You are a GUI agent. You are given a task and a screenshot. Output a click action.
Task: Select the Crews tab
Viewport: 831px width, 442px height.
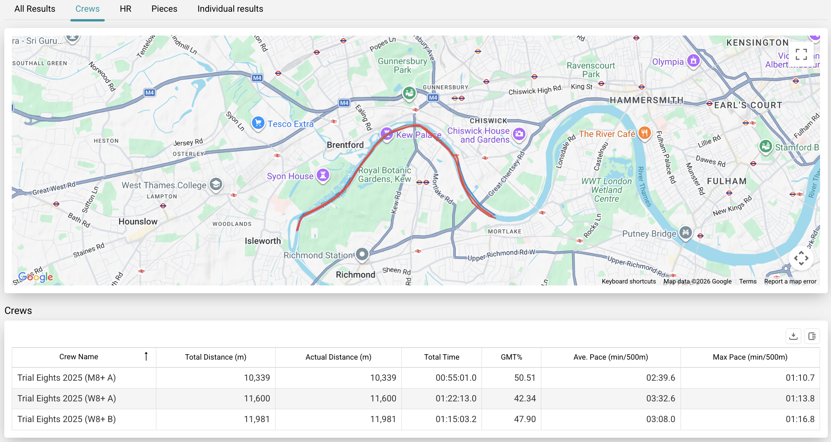tap(88, 9)
